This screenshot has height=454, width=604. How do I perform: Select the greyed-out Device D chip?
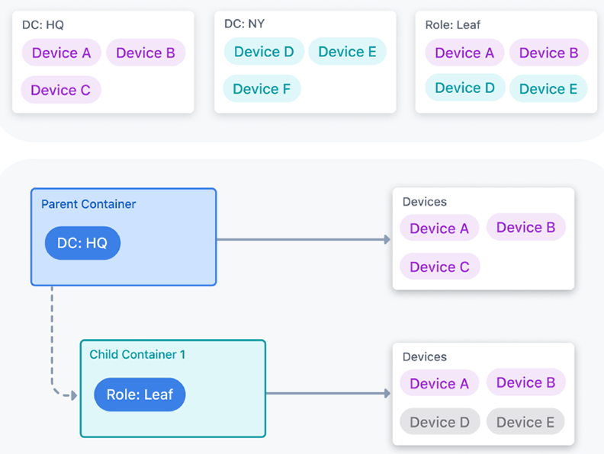(x=439, y=422)
